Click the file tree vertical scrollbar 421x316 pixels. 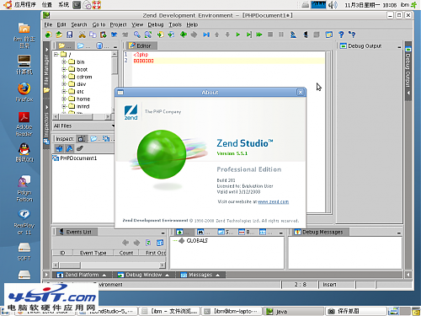(x=115, y=82)
